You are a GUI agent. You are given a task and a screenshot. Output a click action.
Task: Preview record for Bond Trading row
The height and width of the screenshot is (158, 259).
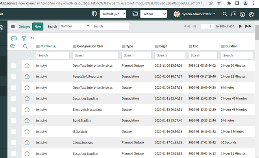(x=27, y=121)
